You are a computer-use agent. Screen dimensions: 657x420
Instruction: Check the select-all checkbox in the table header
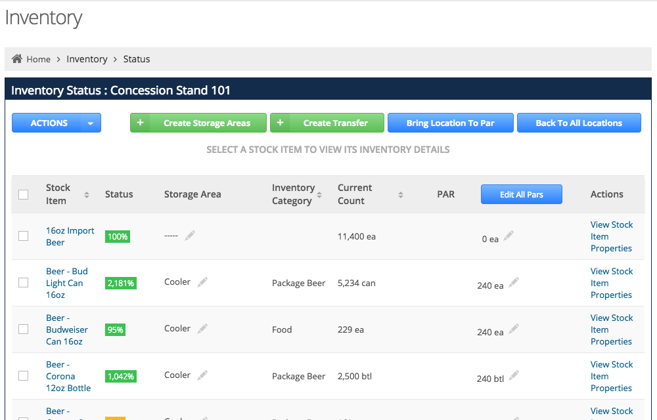click(24, 194)
